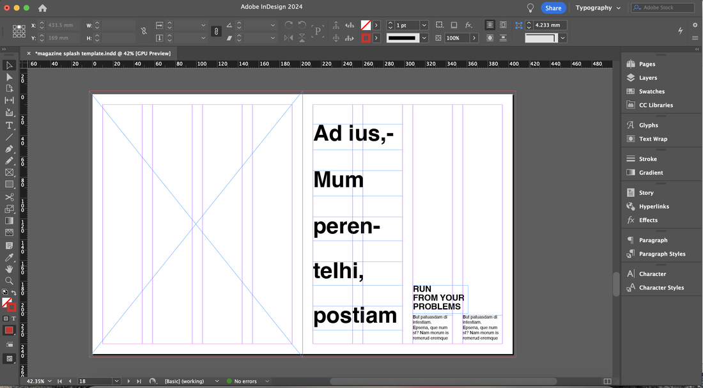The width and height of the screenshot is (703, 388).
Task: Toggle formatting affects container
Action: (6, 318)
